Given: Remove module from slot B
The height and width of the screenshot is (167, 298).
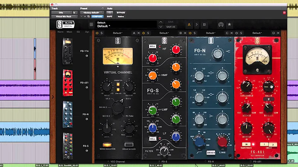Looking at the screenshot, I should 185,33.
